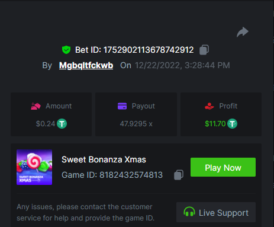Click the bet date and time text
Image resolution: width=274 pixels, height=227 pixels.
[x=182, y=65]
